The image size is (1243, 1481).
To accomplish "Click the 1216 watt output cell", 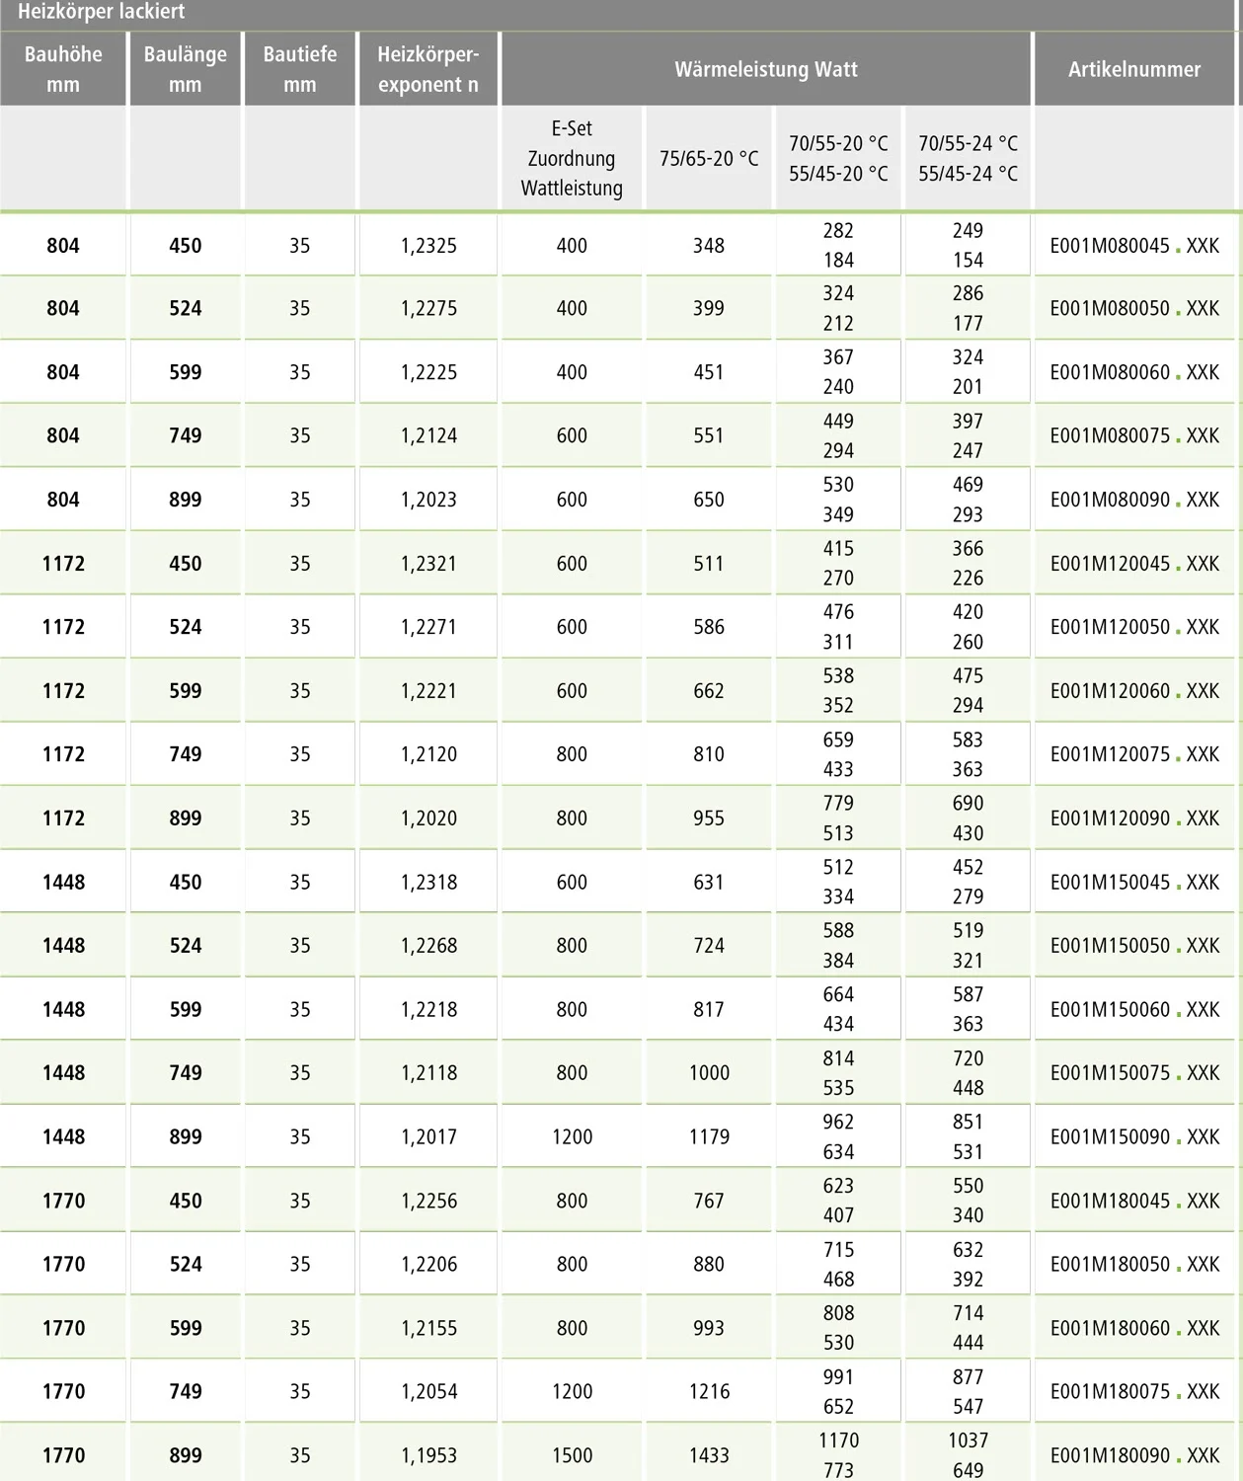I will [x=709, y=1391].
